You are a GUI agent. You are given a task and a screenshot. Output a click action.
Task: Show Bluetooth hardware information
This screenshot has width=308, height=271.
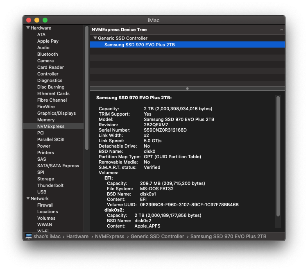click(x=48, y=54)
